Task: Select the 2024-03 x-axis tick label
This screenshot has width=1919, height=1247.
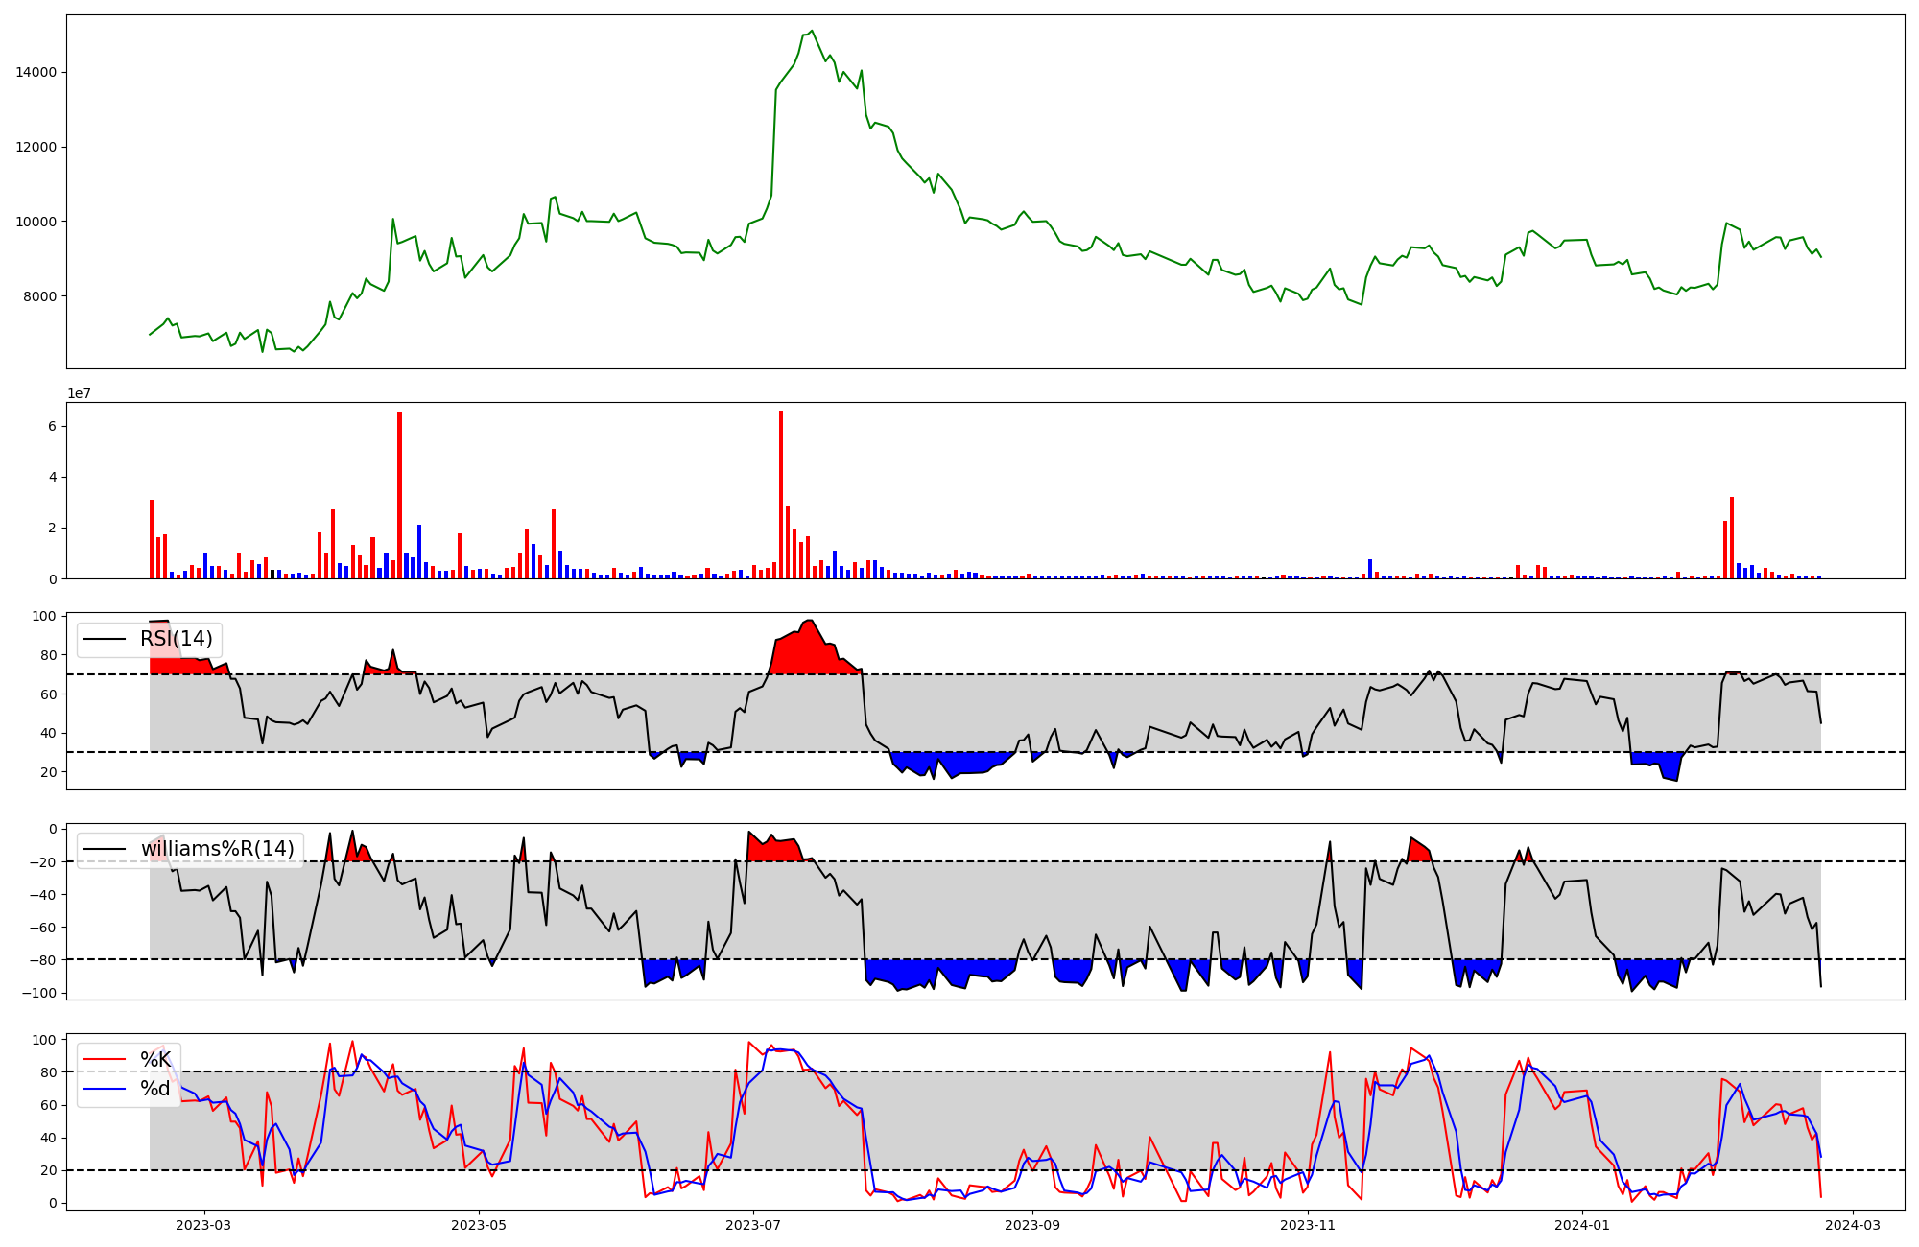Action: [1852, 1225]
